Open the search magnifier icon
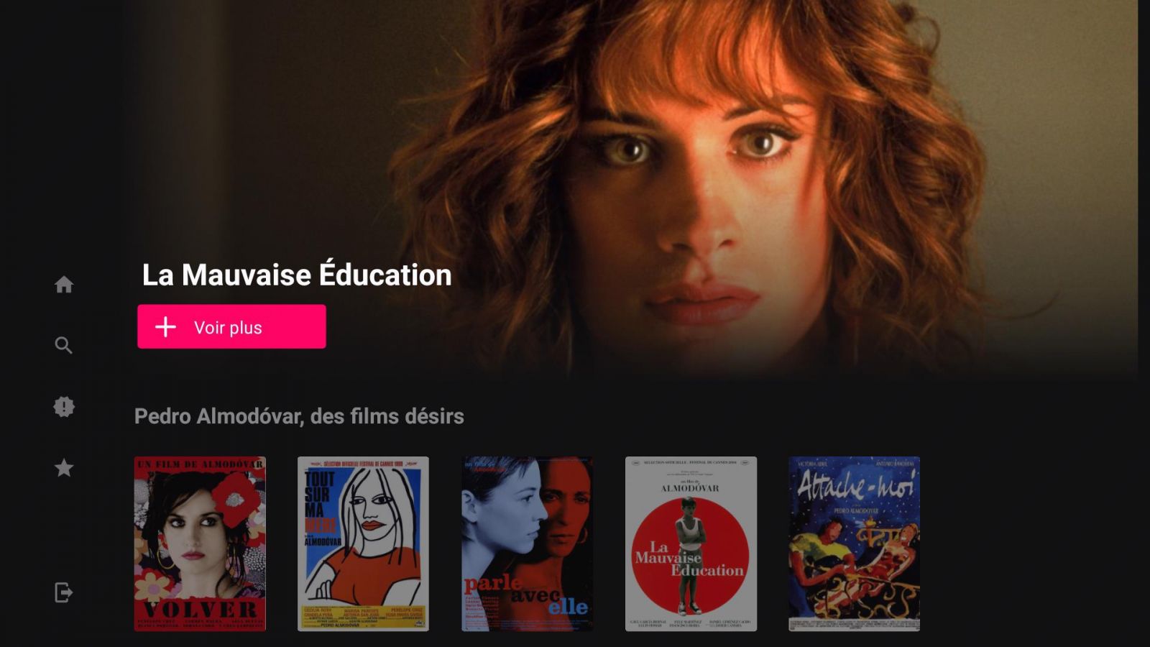Image resolution: width=1150 pixels, height=647 pixels. pyautogui.click(x=64, y=346)
